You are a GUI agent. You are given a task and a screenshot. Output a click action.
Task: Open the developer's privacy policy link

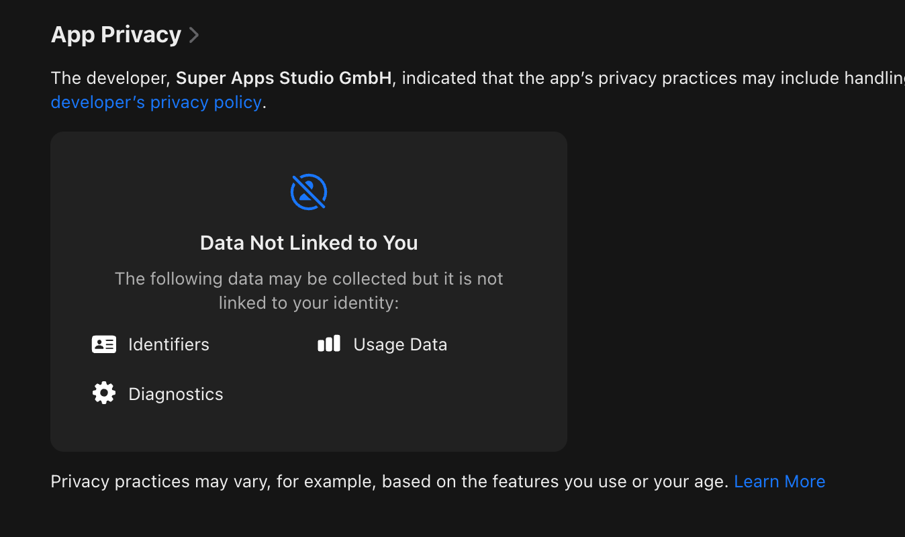(156, 103)
